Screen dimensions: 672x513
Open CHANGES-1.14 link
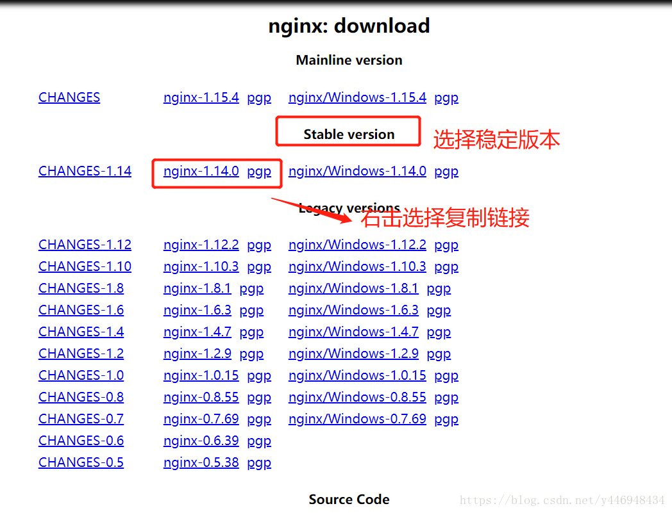coord(85,171)
